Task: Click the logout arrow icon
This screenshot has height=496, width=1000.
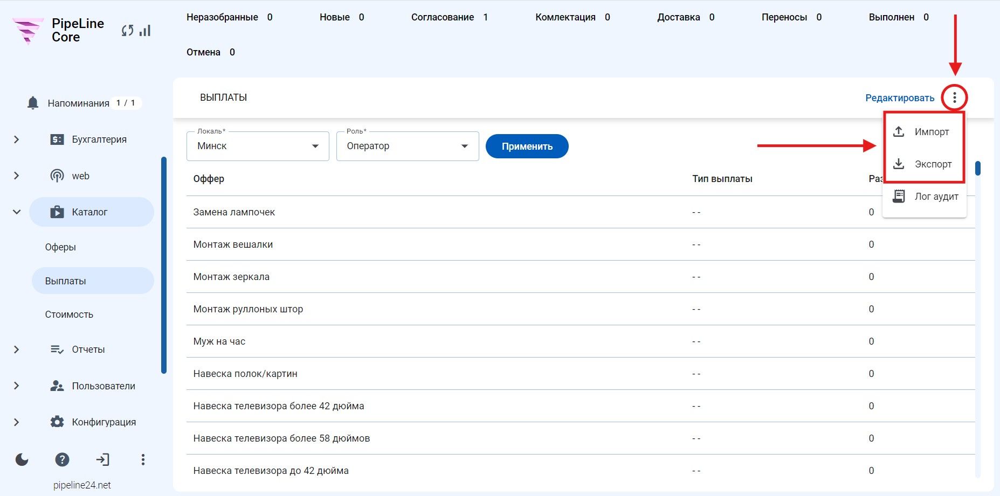Action: tap(102, 459)
